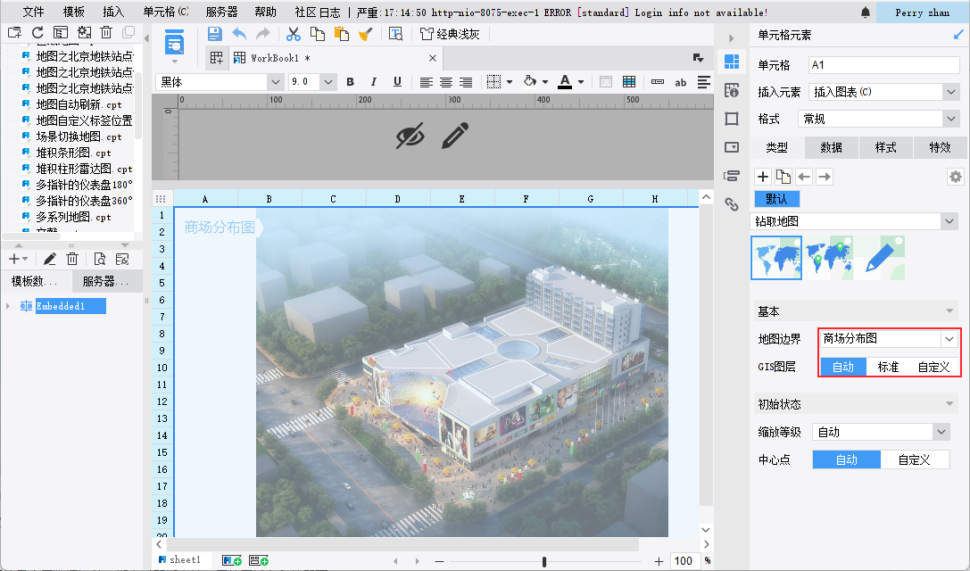970x571 pixels.
Task: Click the Cut scissors icon
Action: coord(293,34)
